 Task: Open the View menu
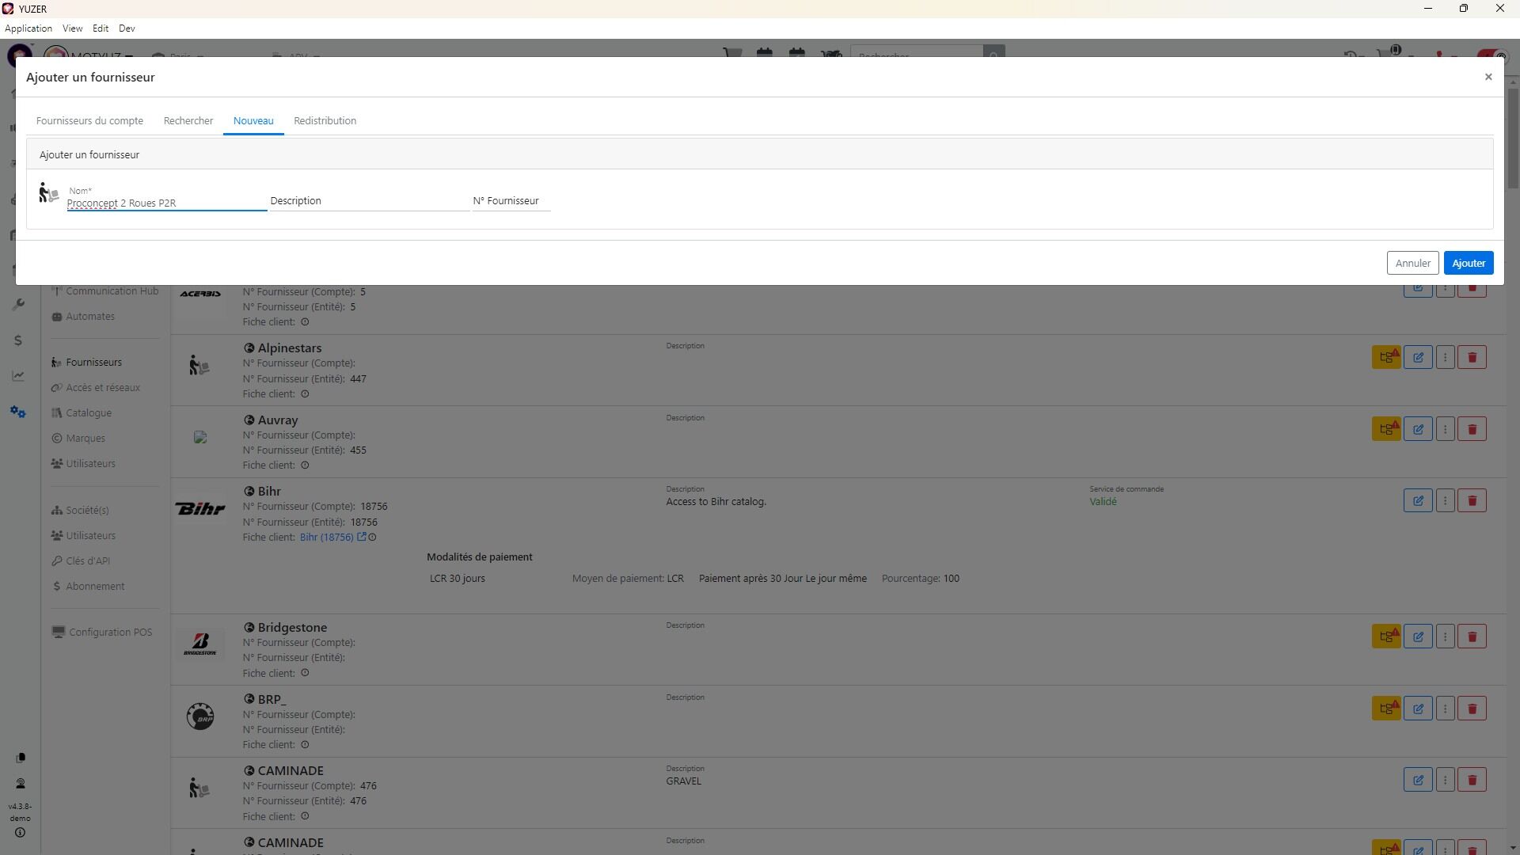pos(72,28)
